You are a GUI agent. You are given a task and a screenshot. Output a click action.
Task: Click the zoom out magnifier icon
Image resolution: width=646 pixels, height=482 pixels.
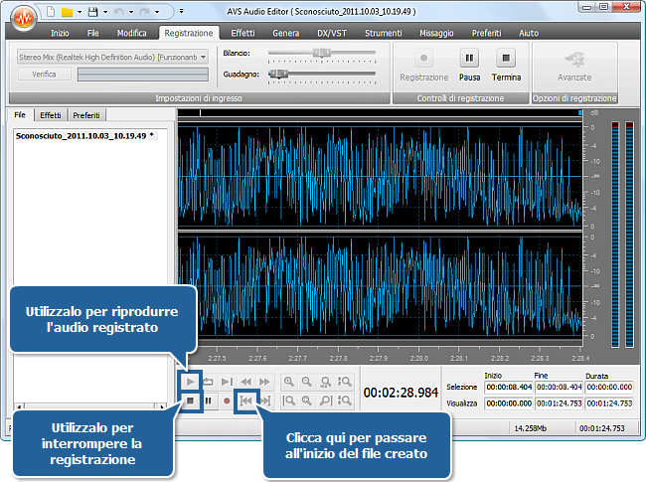pyautogui.click(x=308, y=382)
